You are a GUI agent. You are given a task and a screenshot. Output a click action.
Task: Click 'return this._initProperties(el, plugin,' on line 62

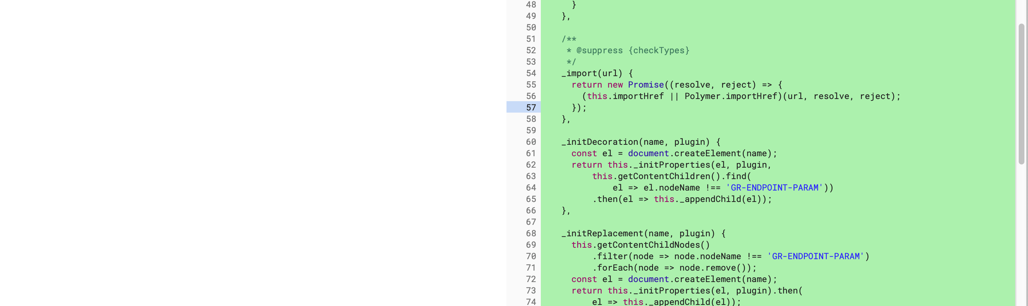[x=672, y=165]
